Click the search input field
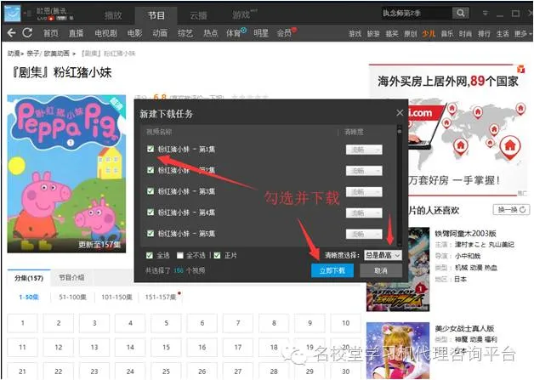The height and width of the screenshot is (380, 534). click(416, 14)
